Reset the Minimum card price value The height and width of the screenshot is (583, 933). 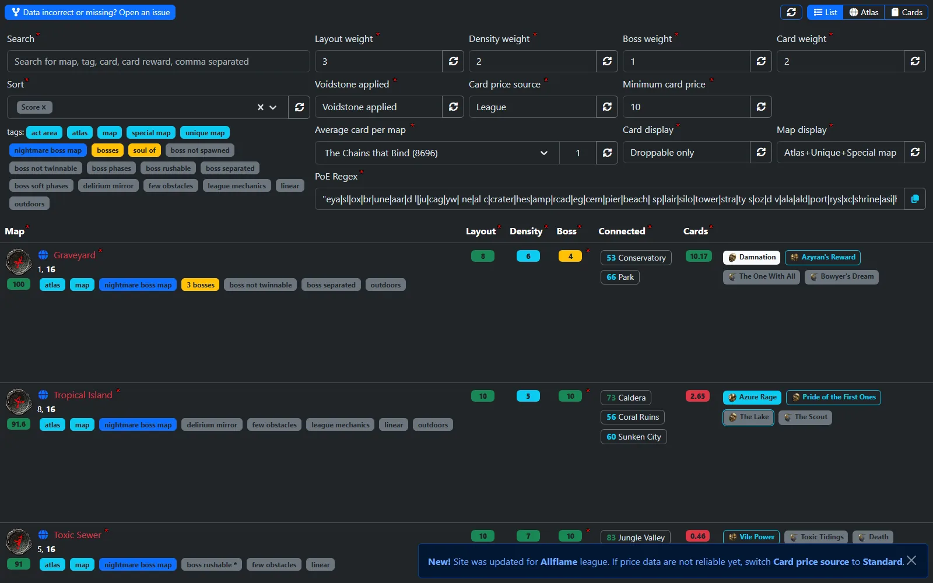[x=761, y=107]
